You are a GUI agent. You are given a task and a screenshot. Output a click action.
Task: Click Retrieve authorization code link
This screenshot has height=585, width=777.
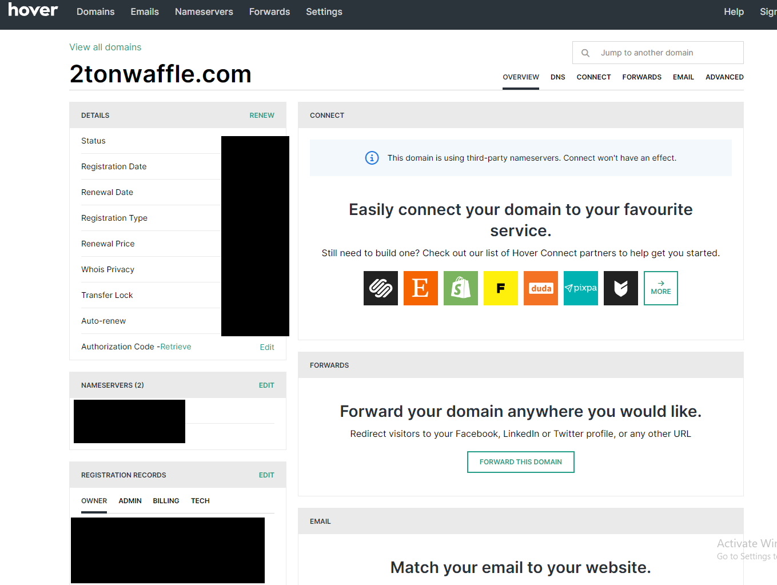176,347
